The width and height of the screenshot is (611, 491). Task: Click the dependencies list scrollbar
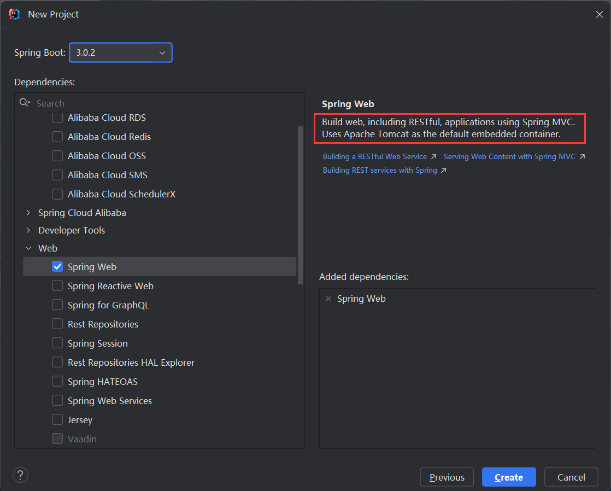coord(301,205)
